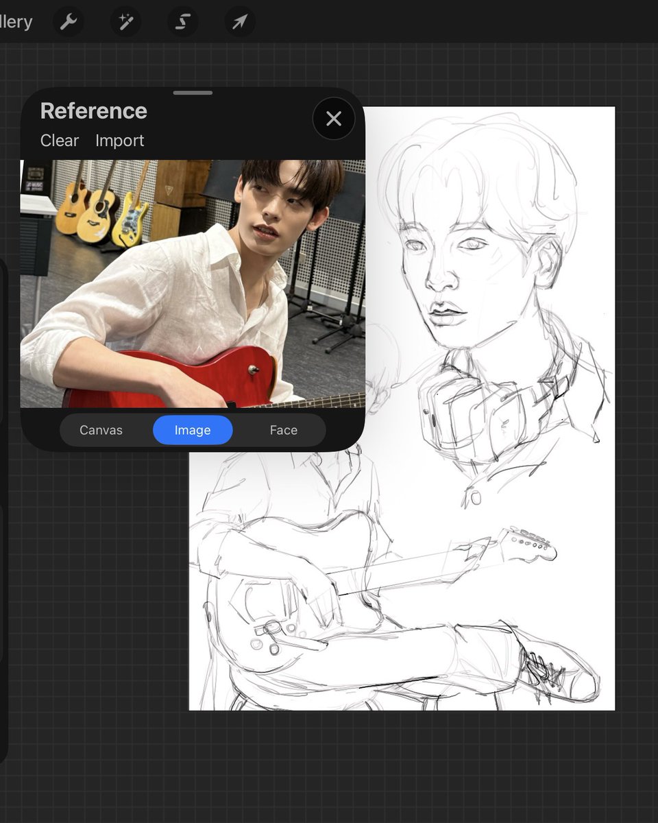658x823 pixels.
Task: Tap the reference photo of the guitarist
Action: click(193, 284)
